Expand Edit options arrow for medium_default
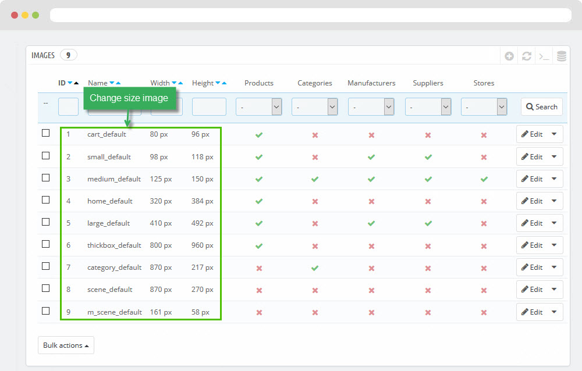This screenshot has width=582, height=371. 554,179
